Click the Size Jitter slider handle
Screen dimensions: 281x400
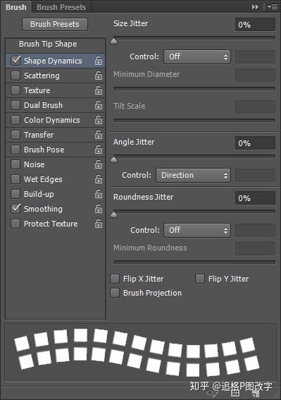[x=113, y=41]
